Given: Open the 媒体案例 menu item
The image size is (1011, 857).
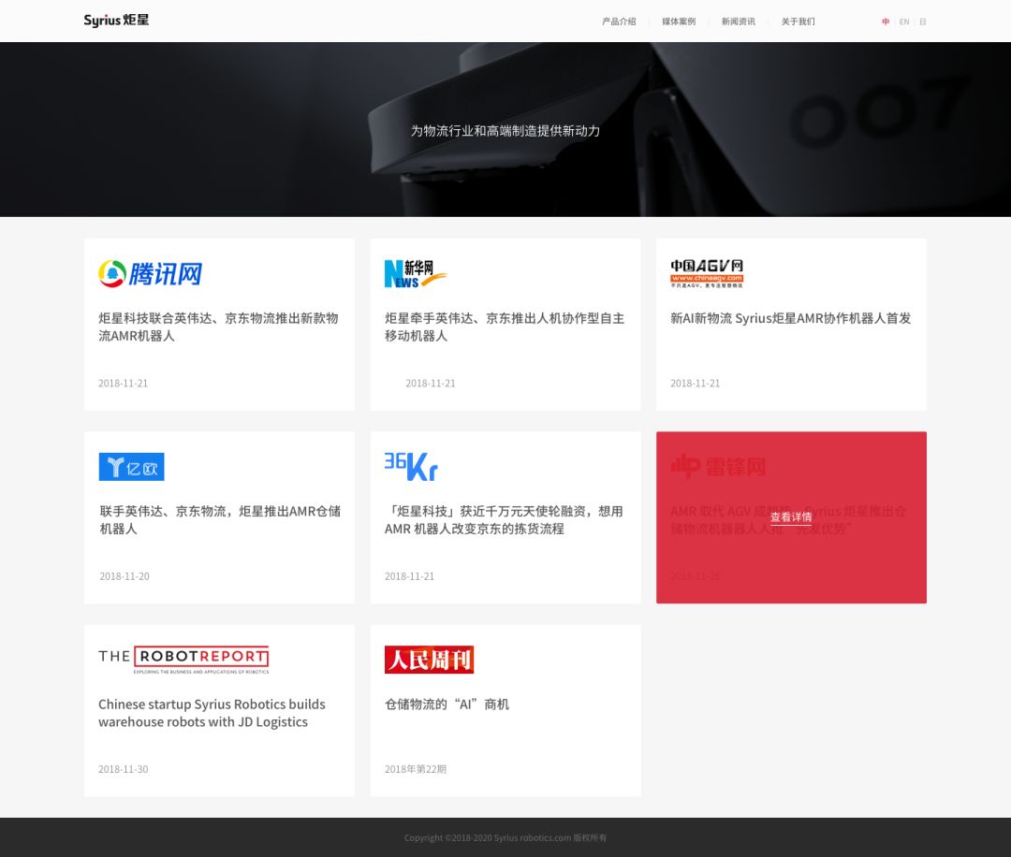Looking at the screenshot, I should tap(679, 22).
